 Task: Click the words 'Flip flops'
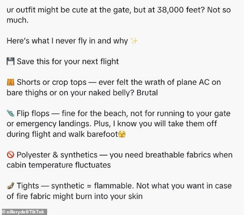tap(33, 114)
